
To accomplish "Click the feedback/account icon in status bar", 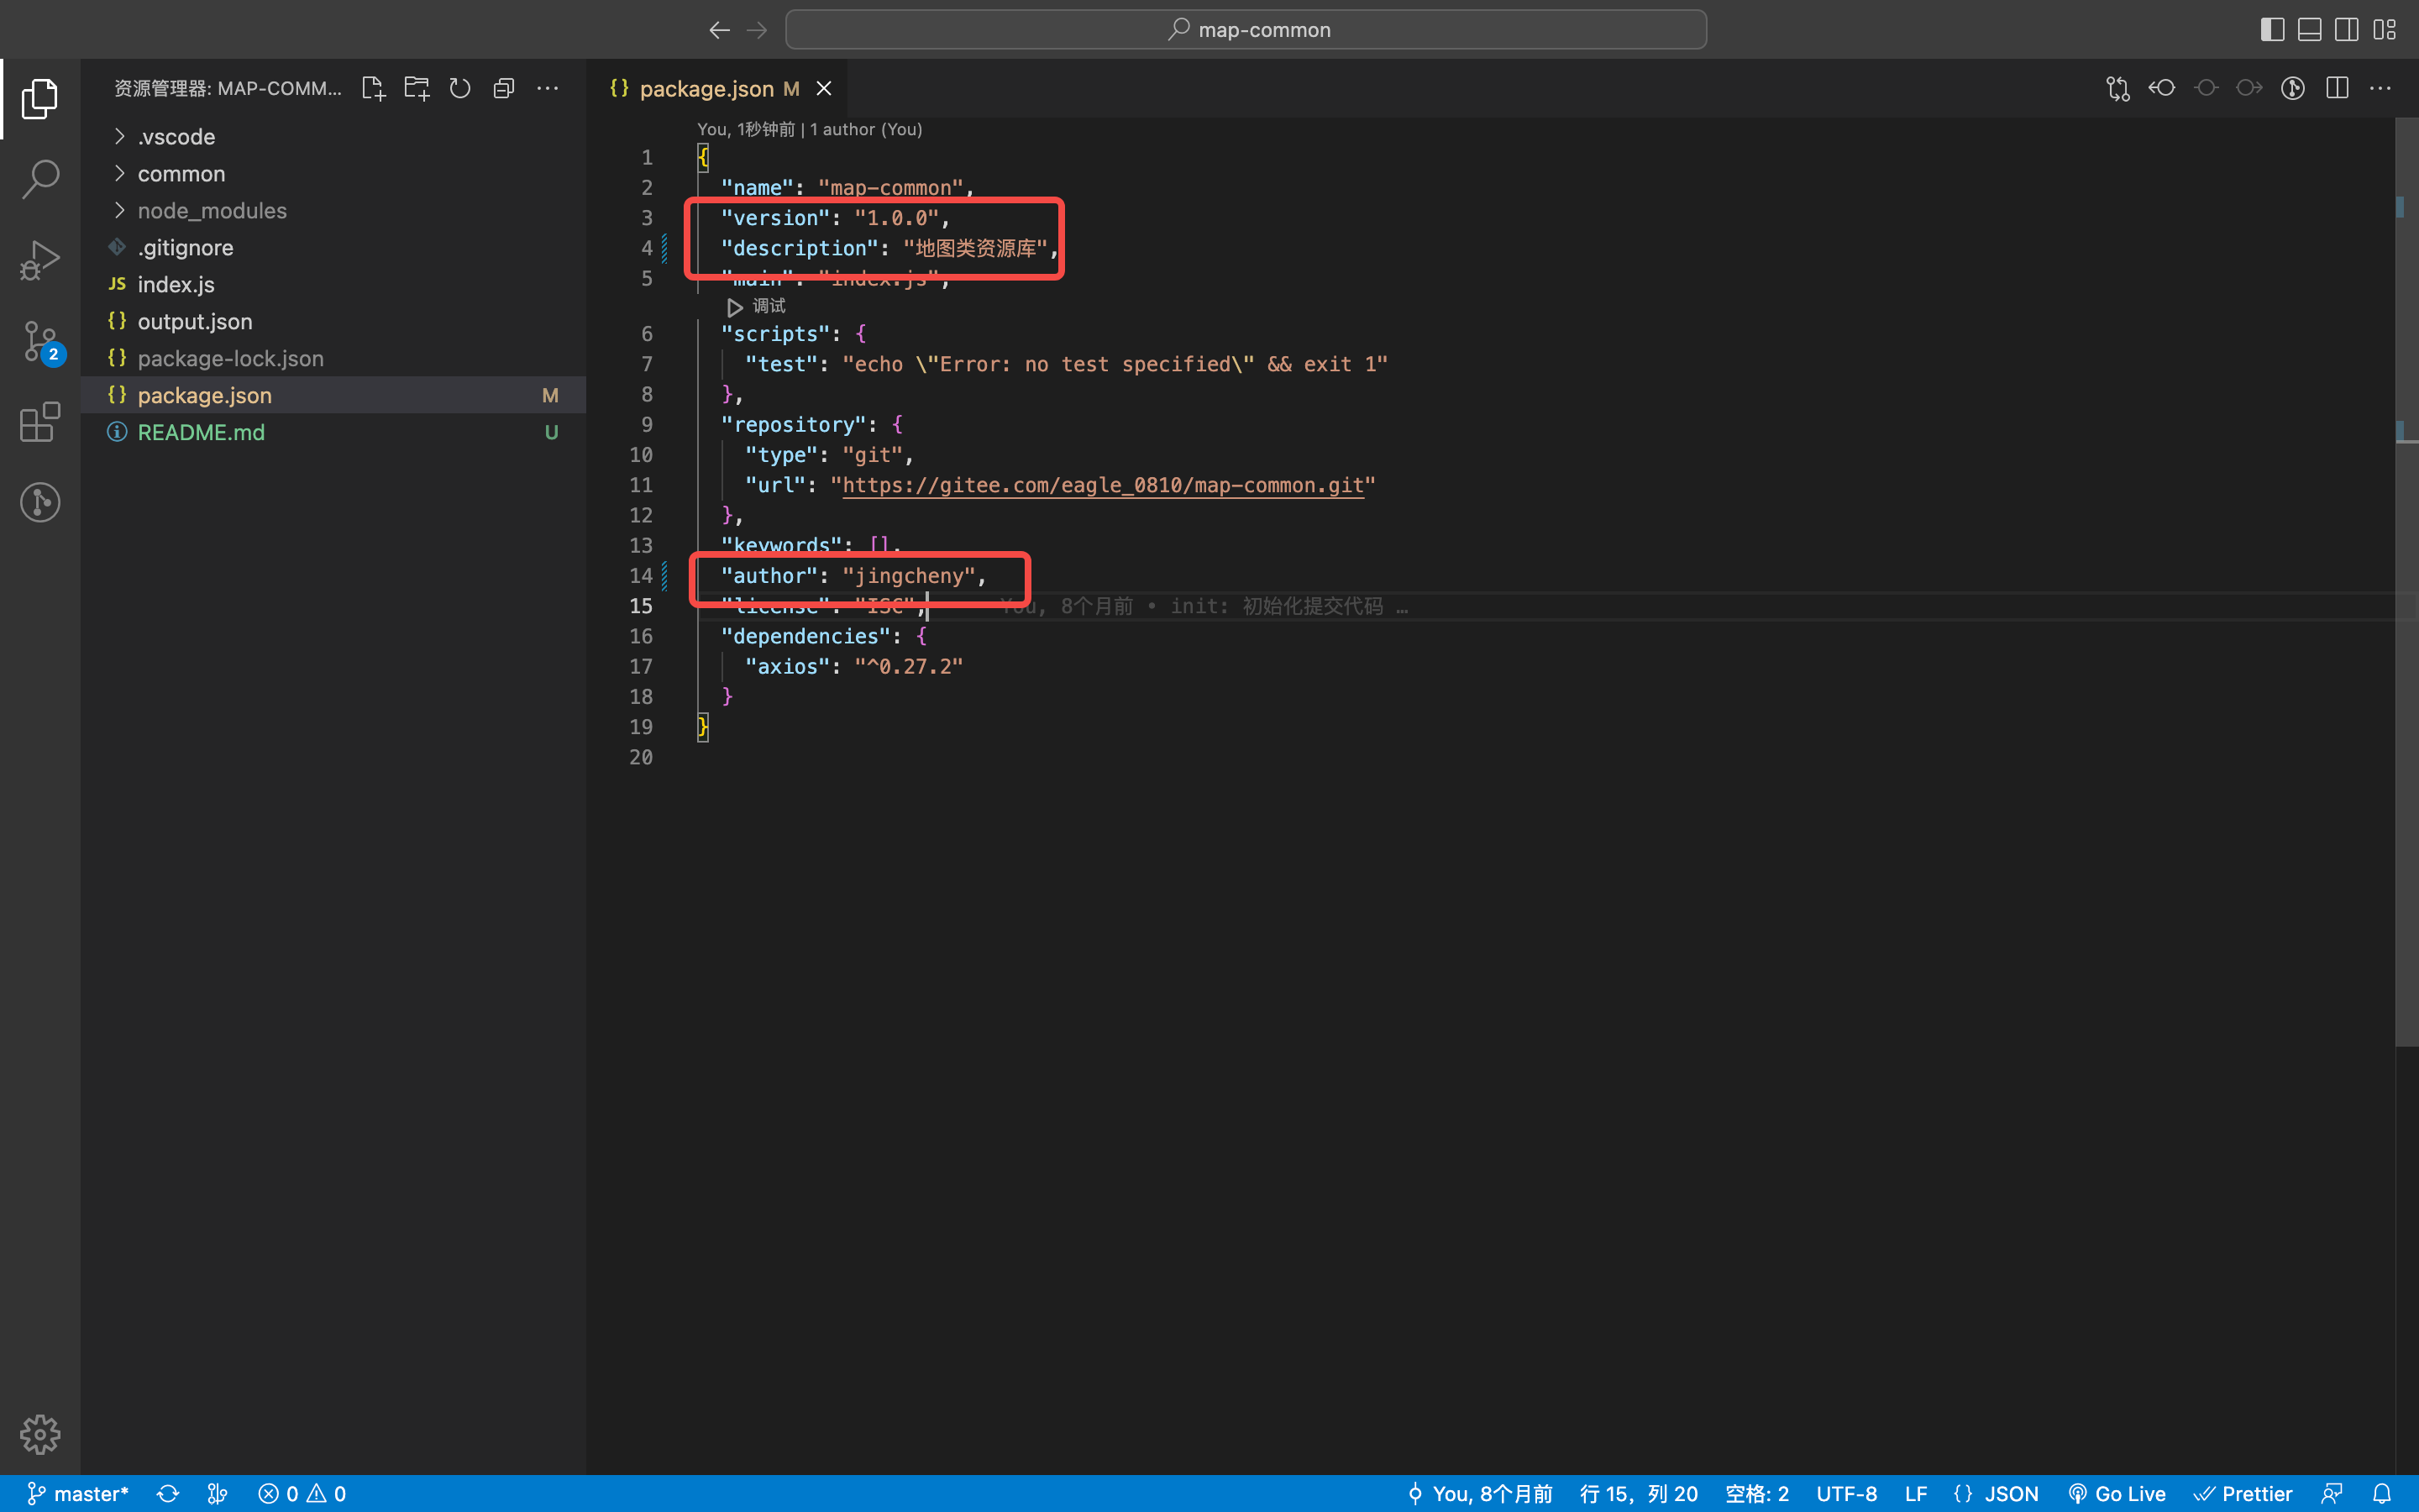I will (x=2332, y=1493).
